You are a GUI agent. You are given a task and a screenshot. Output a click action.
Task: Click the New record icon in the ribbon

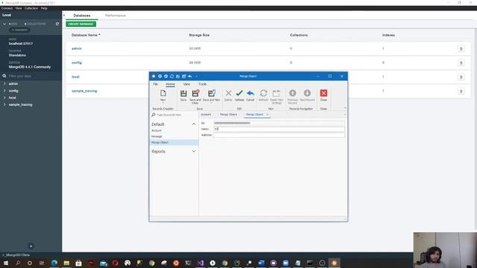coord(163,93)
